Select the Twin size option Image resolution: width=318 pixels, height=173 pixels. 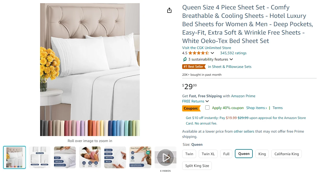[x=189, y=154]
